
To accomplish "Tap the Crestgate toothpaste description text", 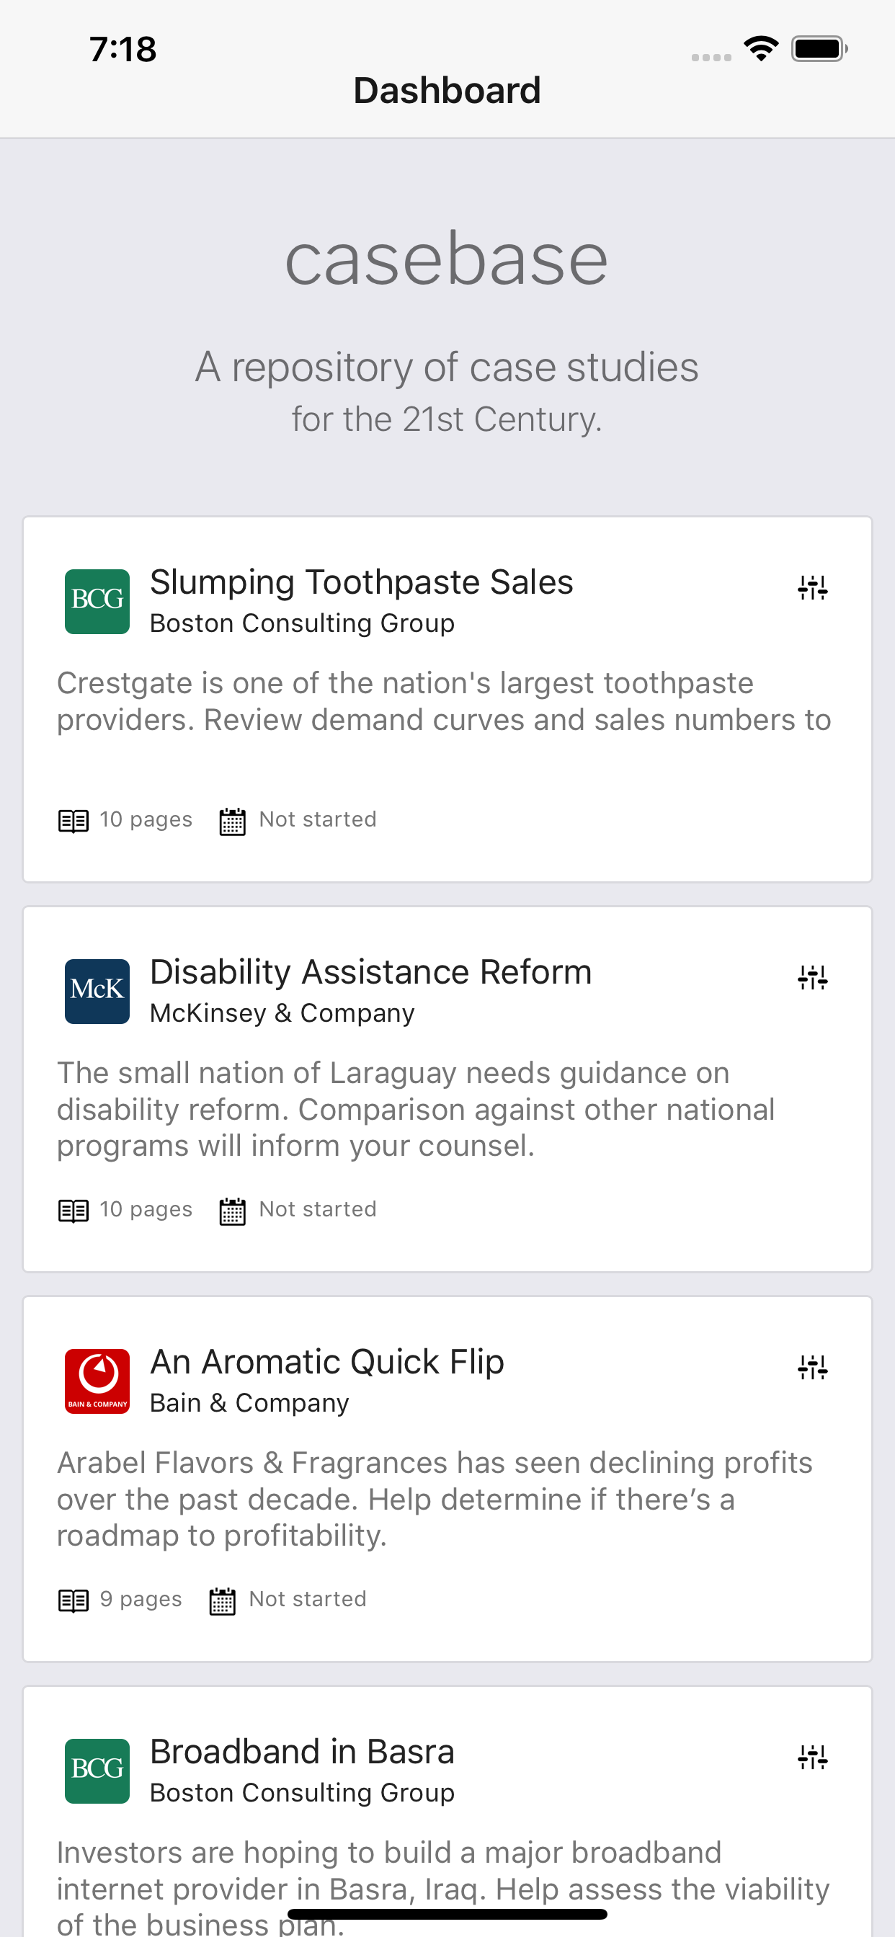I will tap(444, 702).
